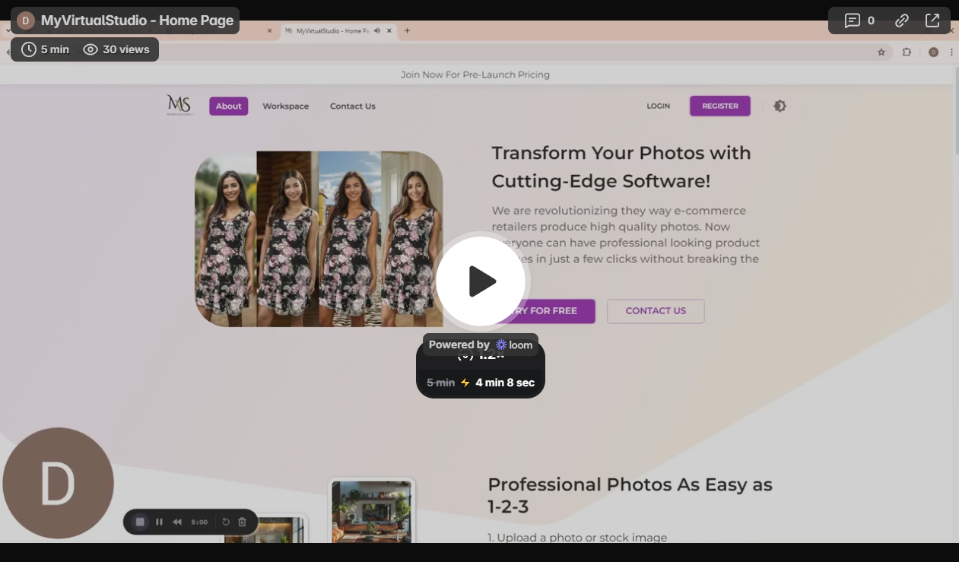The width and height of the screenshot is (959, 562).
Task: Toggle dark mode on the website header
Action: click(780, 106)
